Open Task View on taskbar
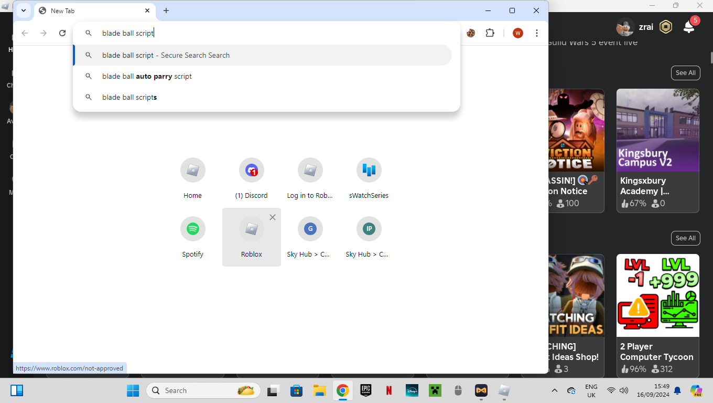 click(273, 390)
